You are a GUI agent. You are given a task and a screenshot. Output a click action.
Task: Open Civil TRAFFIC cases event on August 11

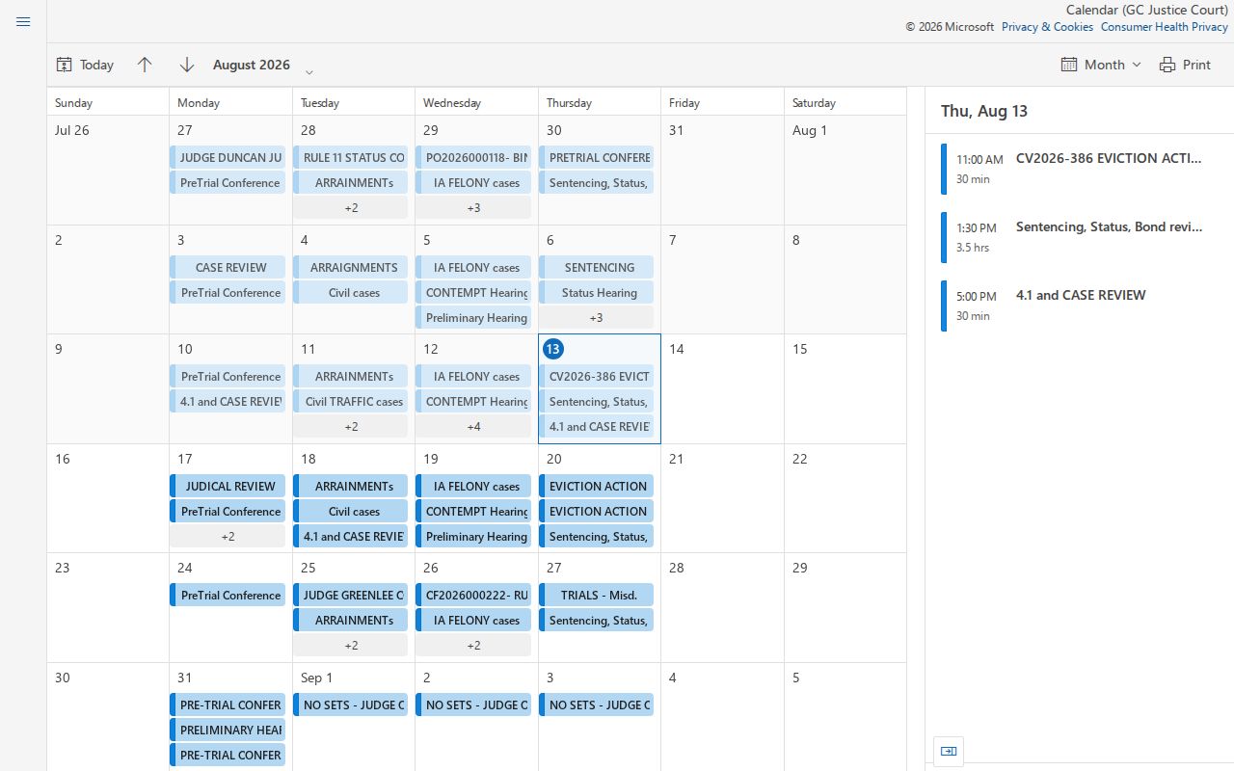tap(351, 401)
